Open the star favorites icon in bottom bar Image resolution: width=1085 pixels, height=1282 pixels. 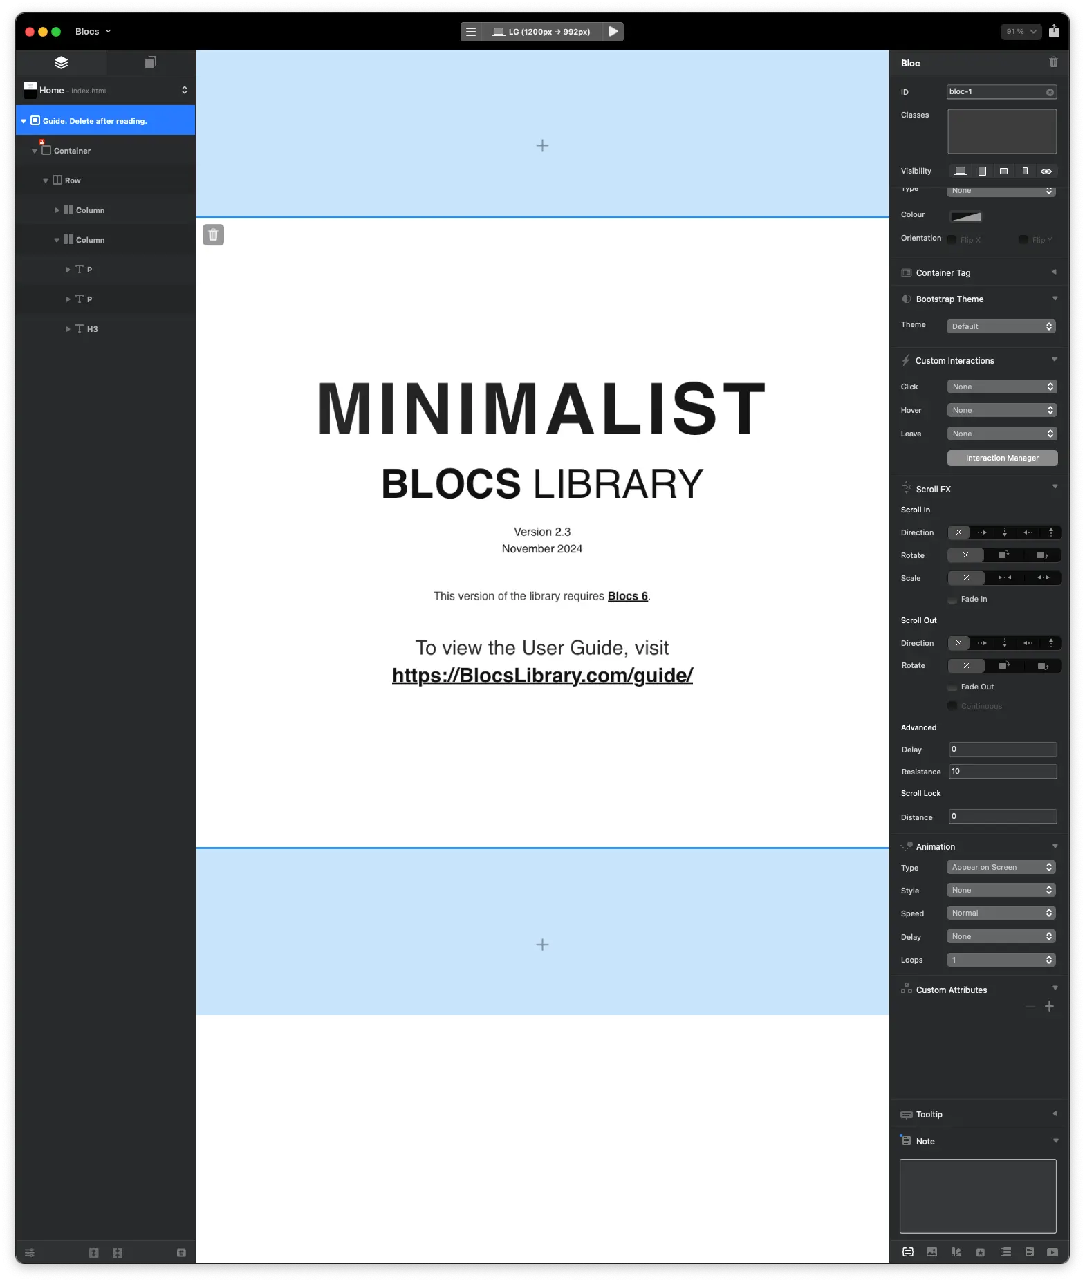(x=980, y=1252)
